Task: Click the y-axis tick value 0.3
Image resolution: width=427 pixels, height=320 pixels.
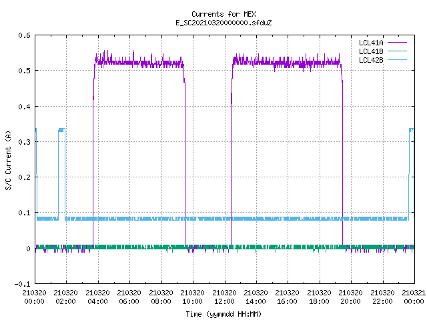Action: coord(24,142)
